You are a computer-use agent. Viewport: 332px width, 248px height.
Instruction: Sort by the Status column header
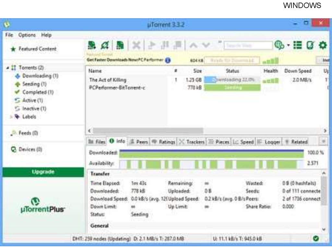pos(232,71)
